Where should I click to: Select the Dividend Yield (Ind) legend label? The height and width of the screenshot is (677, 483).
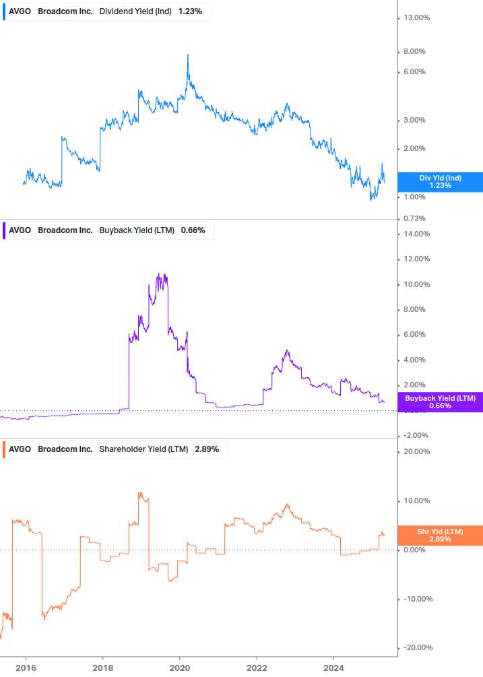click(135, 11)
